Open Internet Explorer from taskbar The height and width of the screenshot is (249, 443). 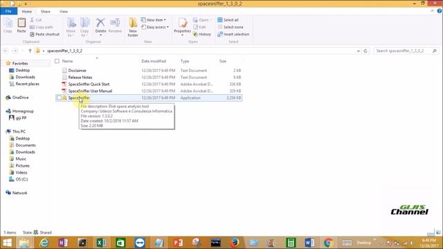[44, 243]
